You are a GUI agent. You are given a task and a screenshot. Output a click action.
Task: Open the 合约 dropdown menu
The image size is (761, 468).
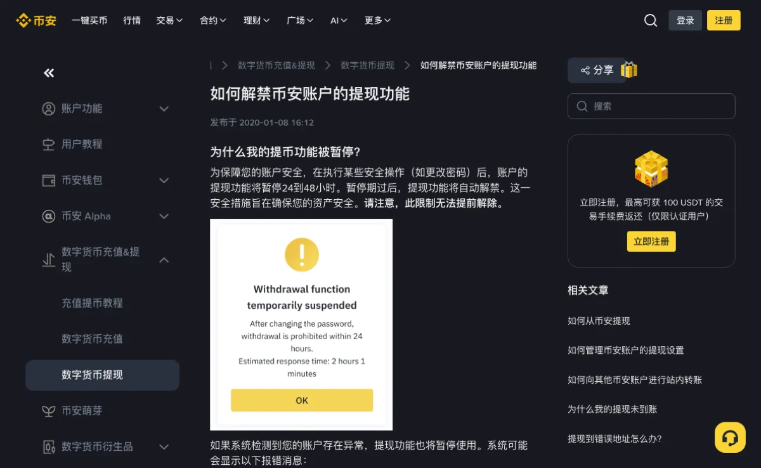[x=213, y=20]
